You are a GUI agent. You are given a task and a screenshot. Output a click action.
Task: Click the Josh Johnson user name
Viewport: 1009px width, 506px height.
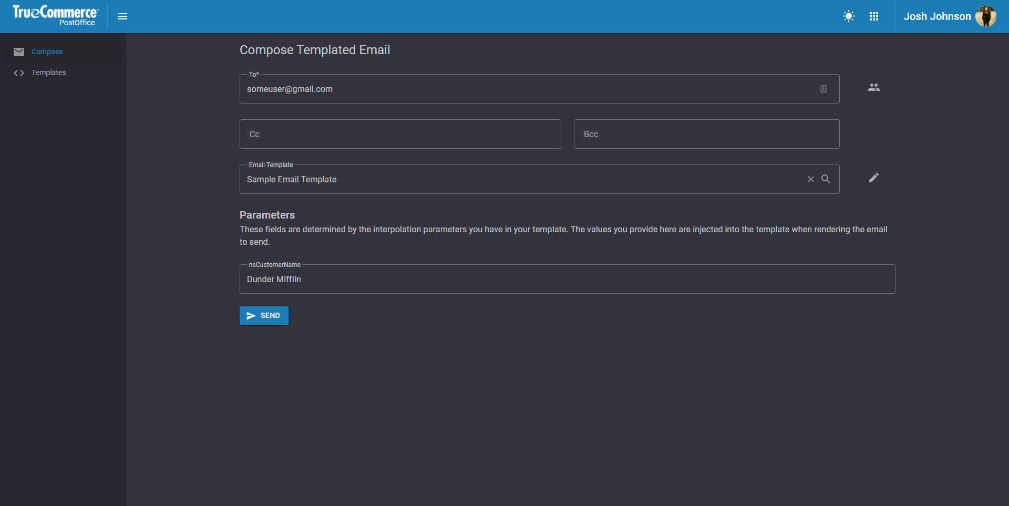[937, 16]
